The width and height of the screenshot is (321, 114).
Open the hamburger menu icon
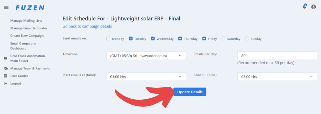point(6,8)
